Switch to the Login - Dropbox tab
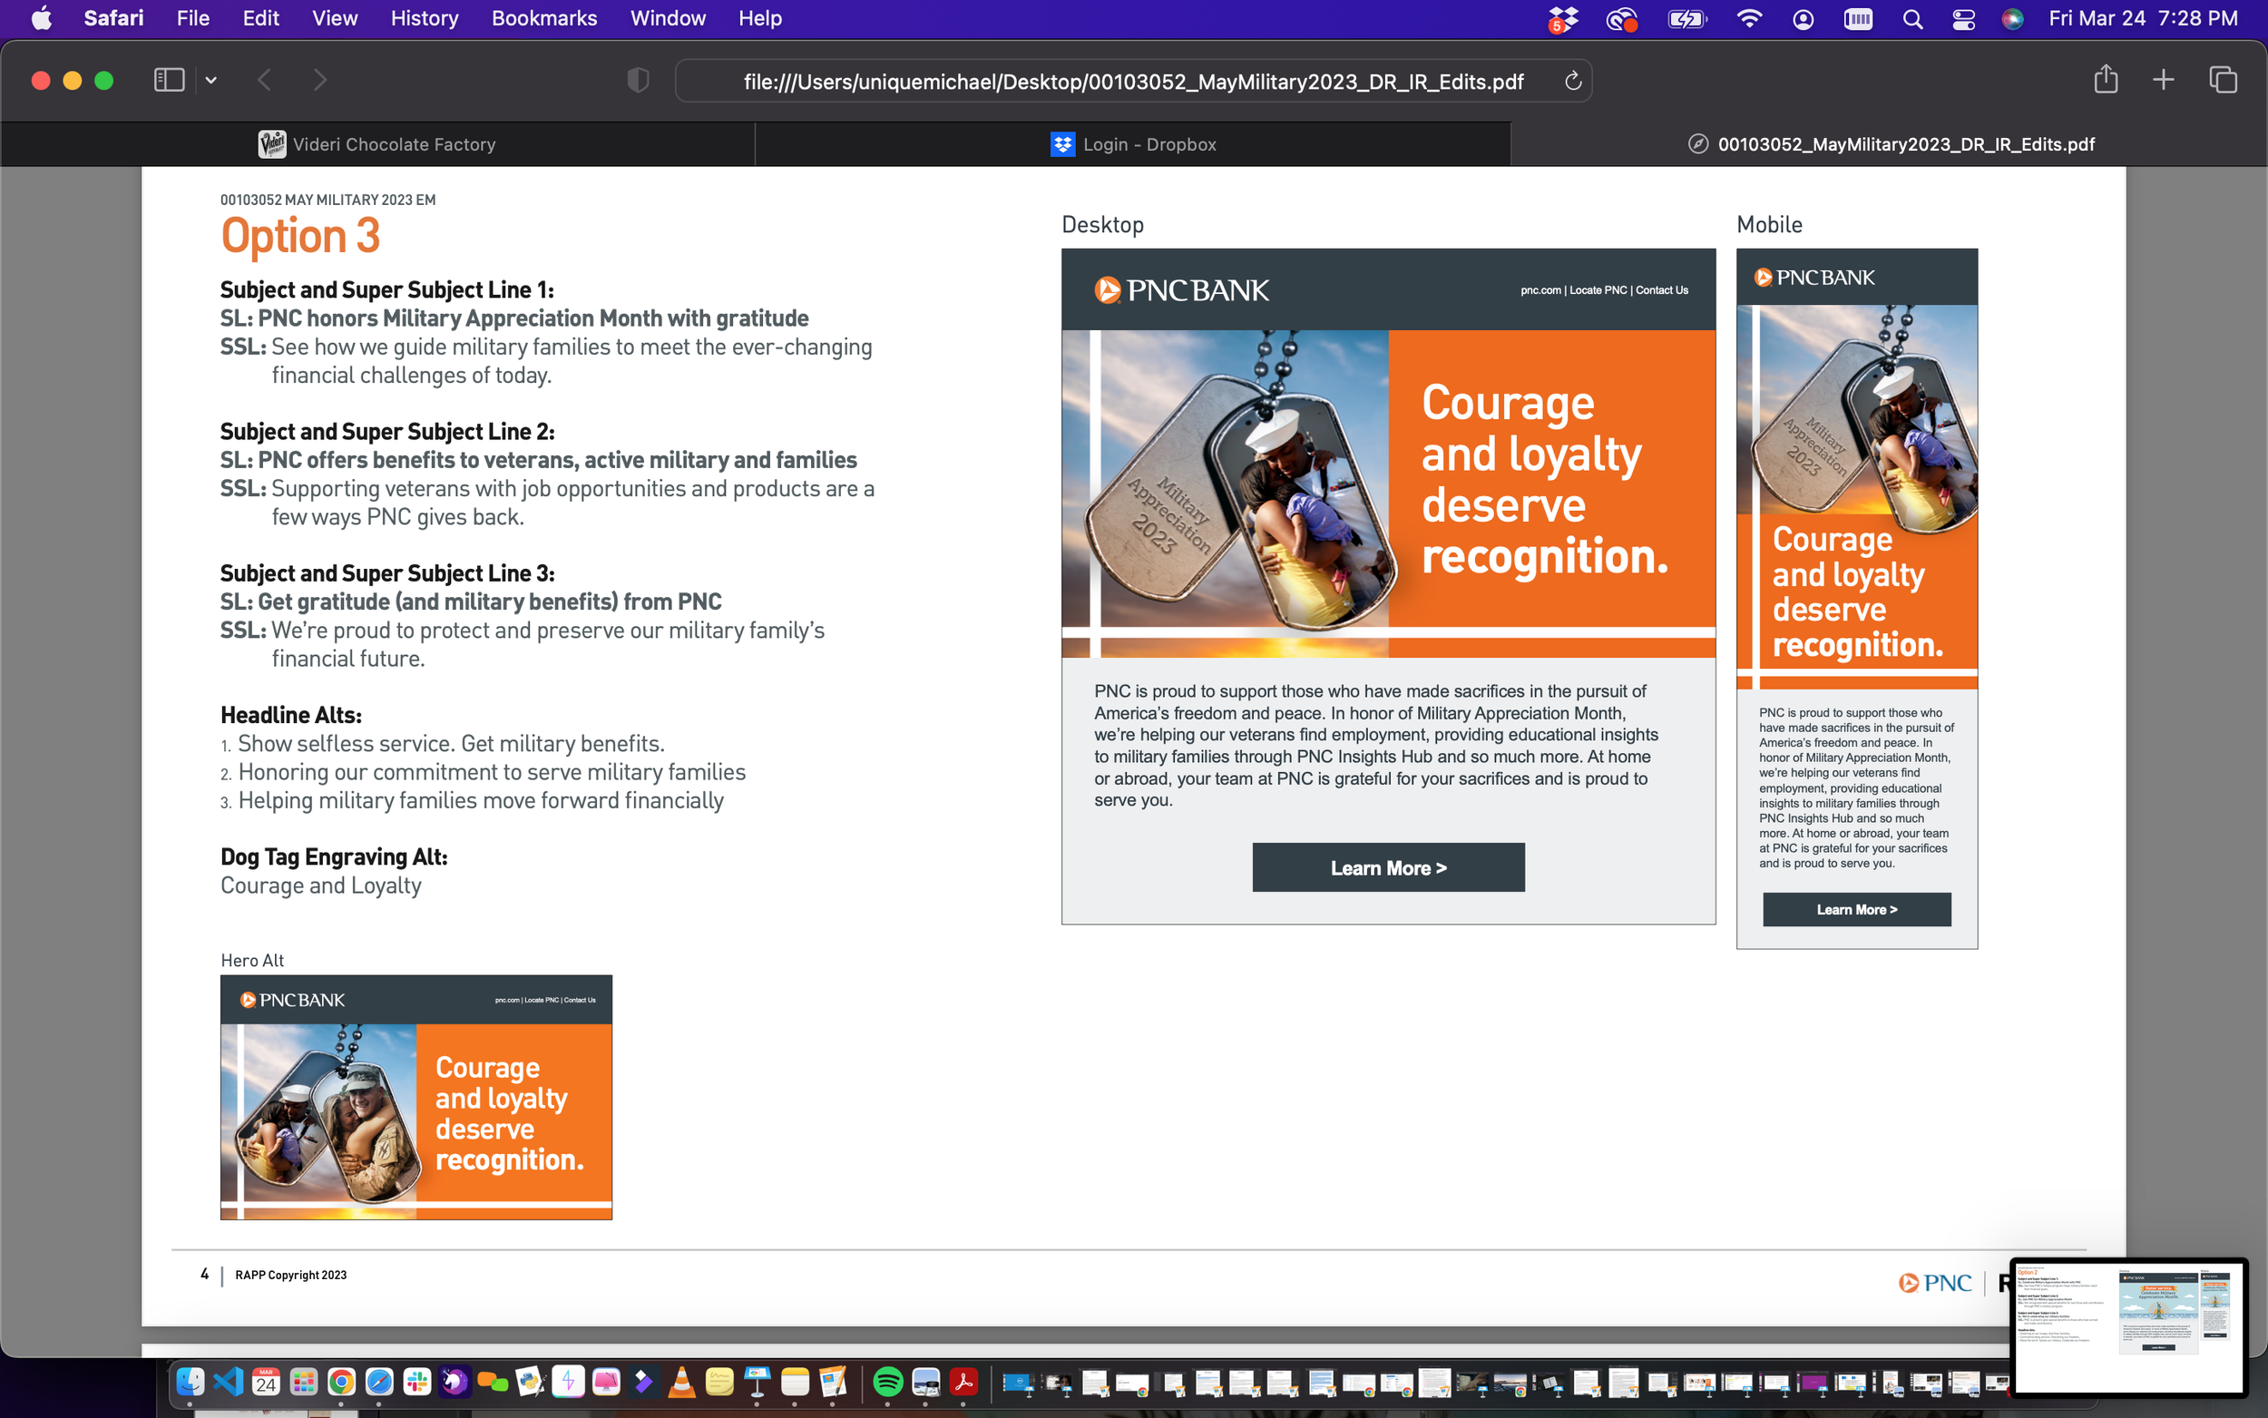Image resolution: width=2268 pixels, height=1418 pixels. pos(1132,144)
